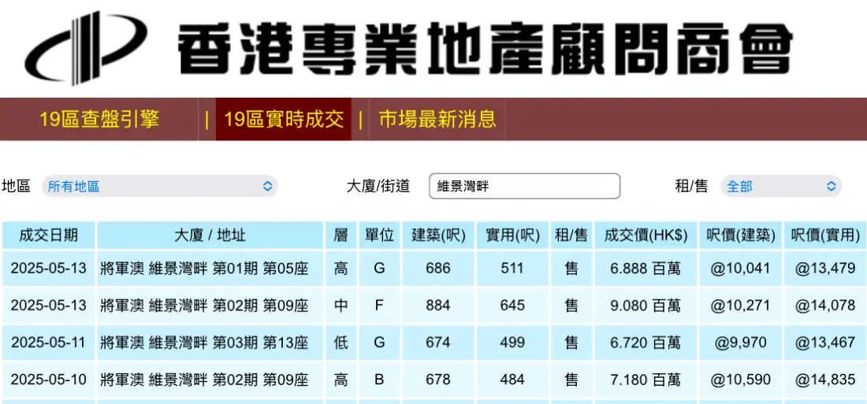Click the 層 column header

pyautogui.click(x=341, y=235)
